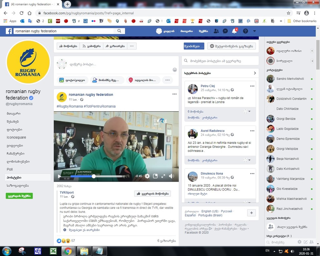
Task: Open post options three dots on federation post
Action: [x=174, y=94]
